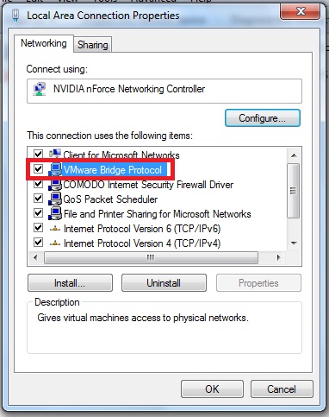Toggle the QoS Packet Scheduler checkbox
The width and height of the screenshot is (329, 417).
pos(38,198)
